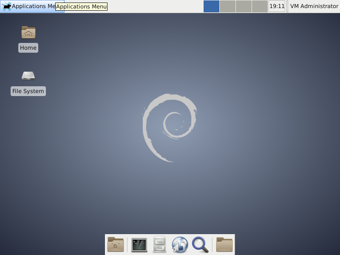The width and height of the screenshot is (340, 255).
Task: Select the File System drive desktop icon
Action: 28,76
